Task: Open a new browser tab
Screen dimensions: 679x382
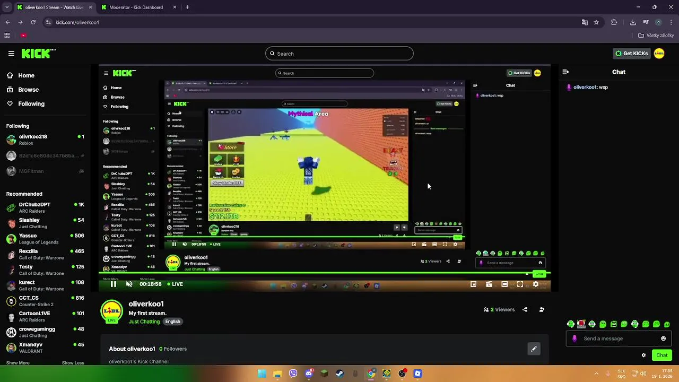Action: pos(187,7)
